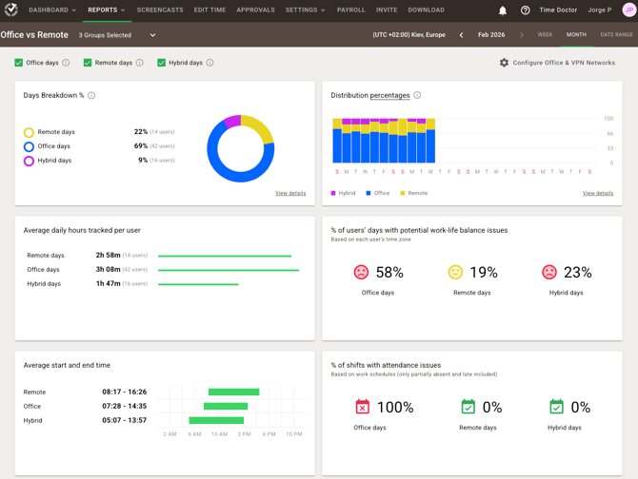
Task: Click the Time Doctor logo icon
Action: (11, 10)
